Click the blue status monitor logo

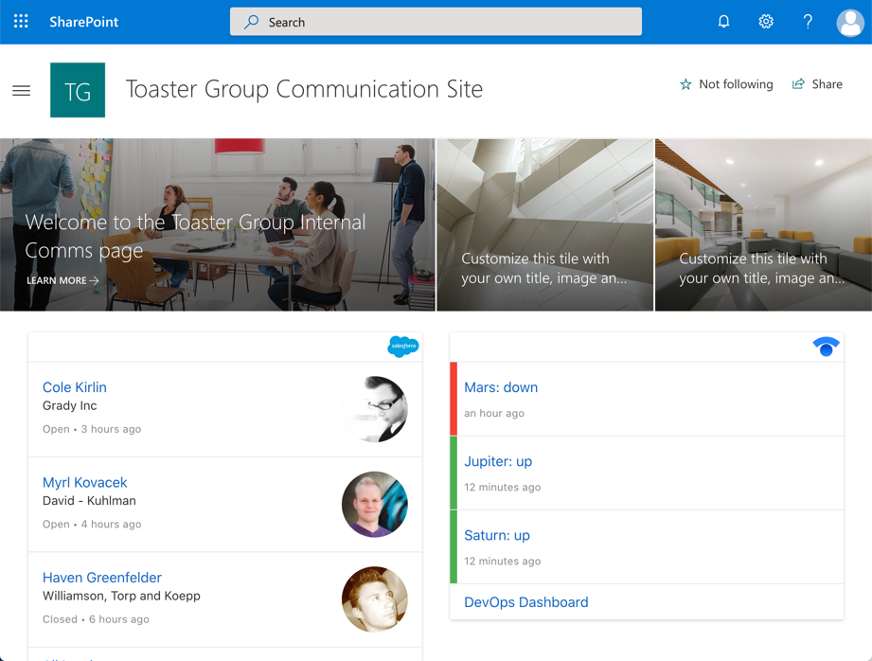click(826, 346)
